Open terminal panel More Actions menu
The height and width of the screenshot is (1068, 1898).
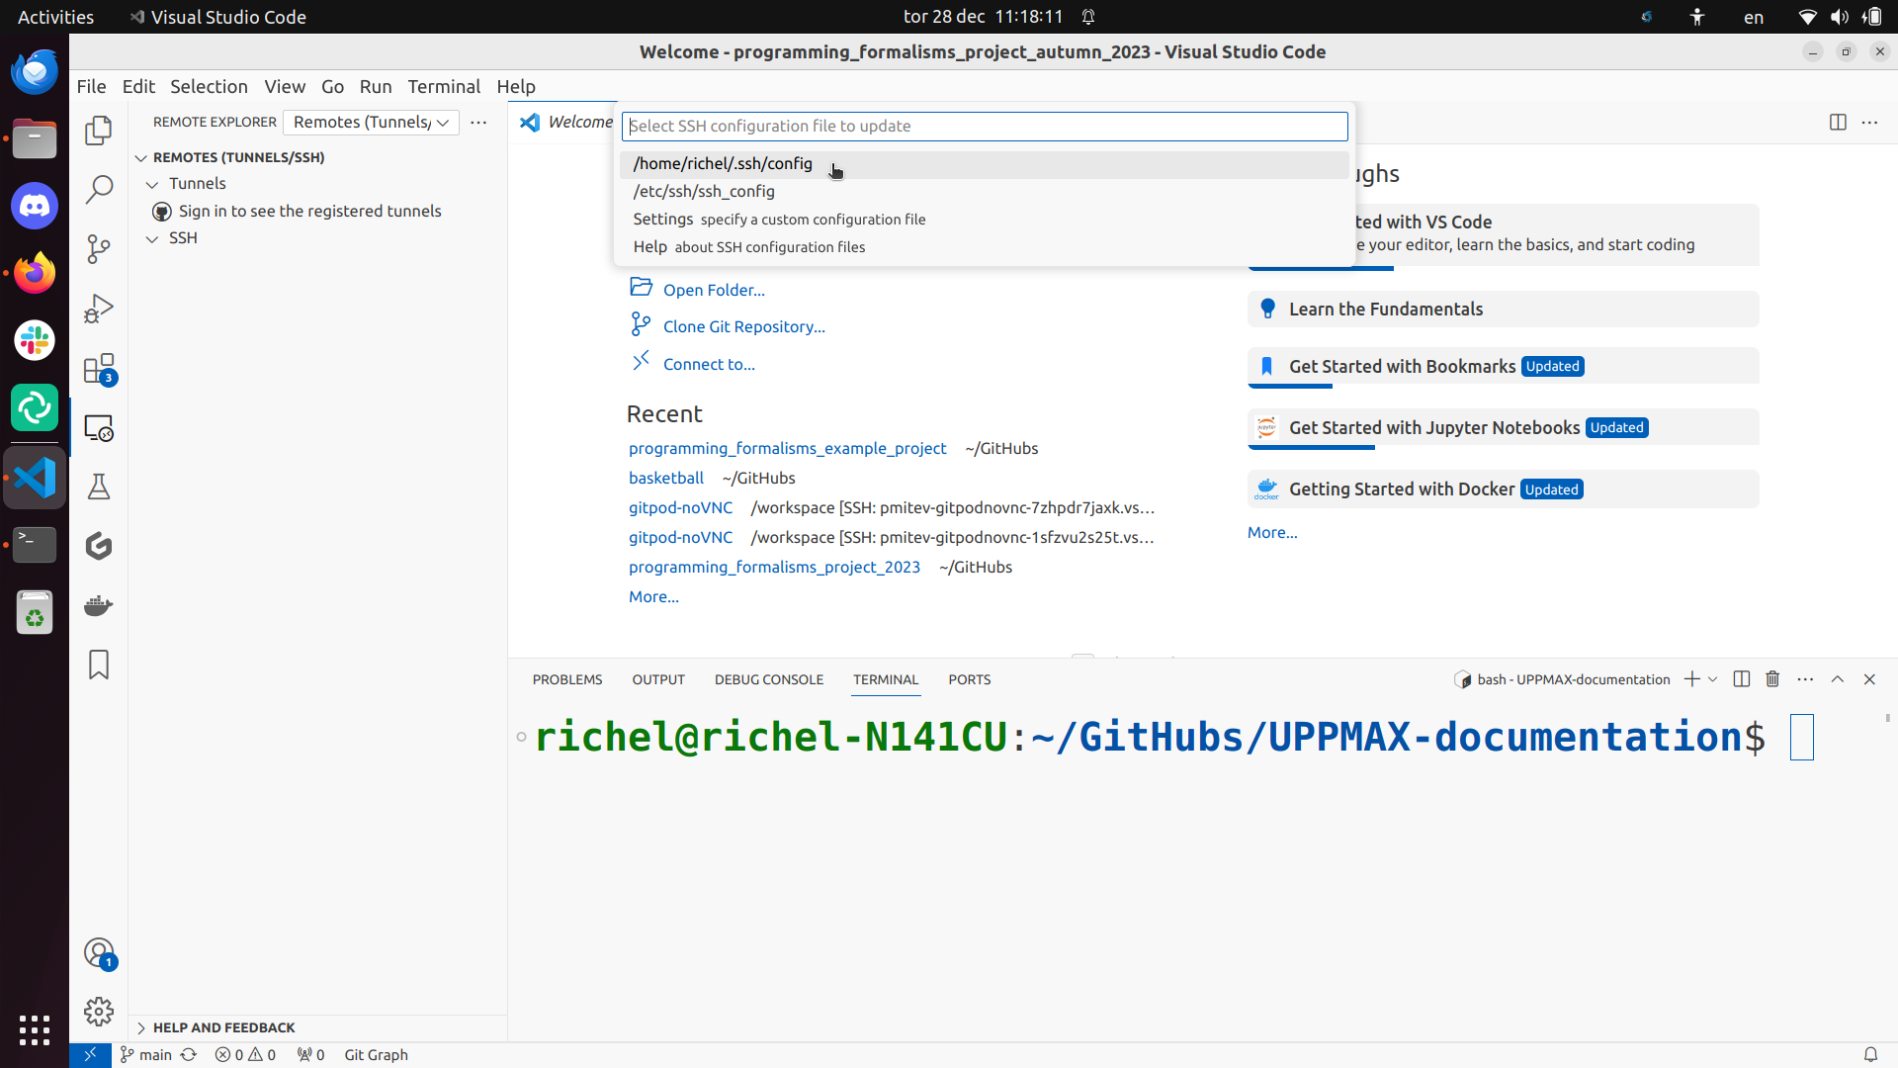tap(1805, 679)
